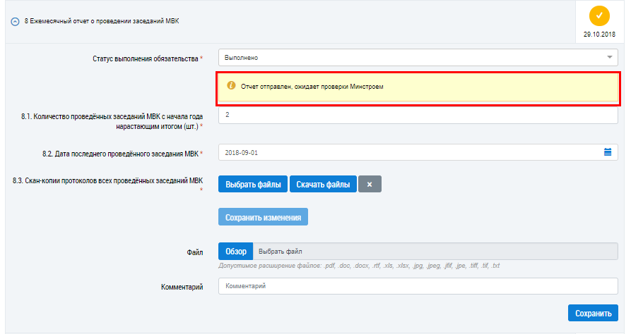
Task: Click the "Обзор" browse button
Action: 236,252
